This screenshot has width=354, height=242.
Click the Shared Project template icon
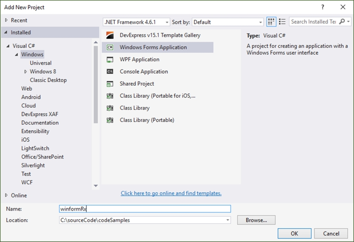pyautogui.click(x=110, y=84)
